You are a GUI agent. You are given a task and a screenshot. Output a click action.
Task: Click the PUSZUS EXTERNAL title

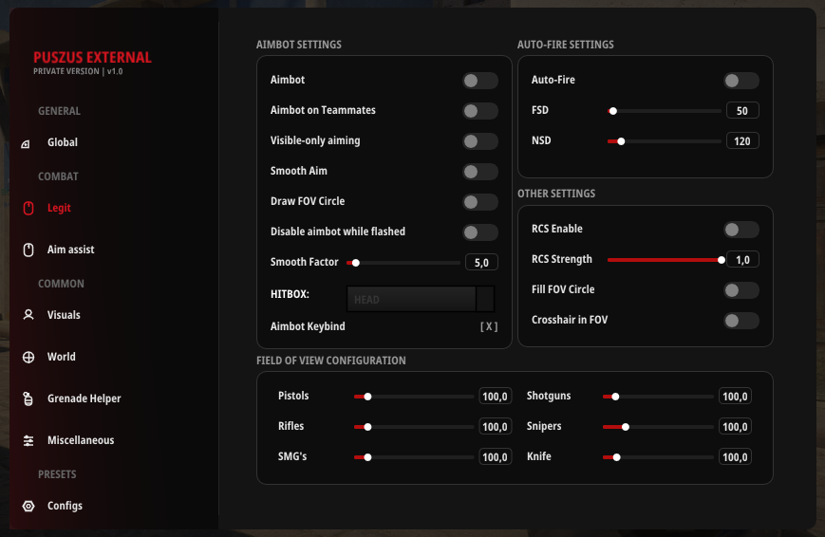93,57
